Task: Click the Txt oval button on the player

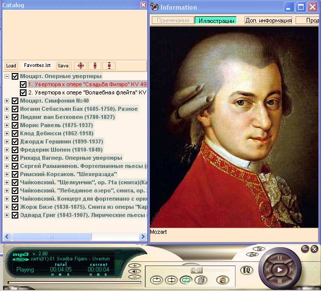Action: (x=259, y=249)
